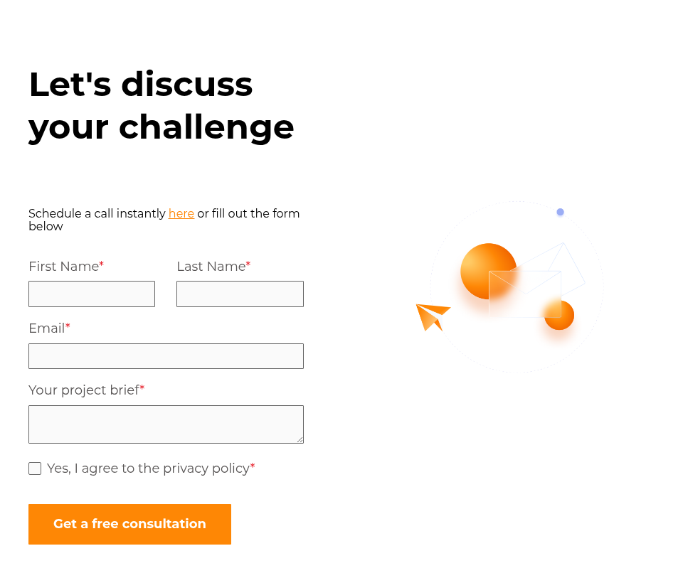Click the project brief textarea resize handle

click(x=300, y=439)
